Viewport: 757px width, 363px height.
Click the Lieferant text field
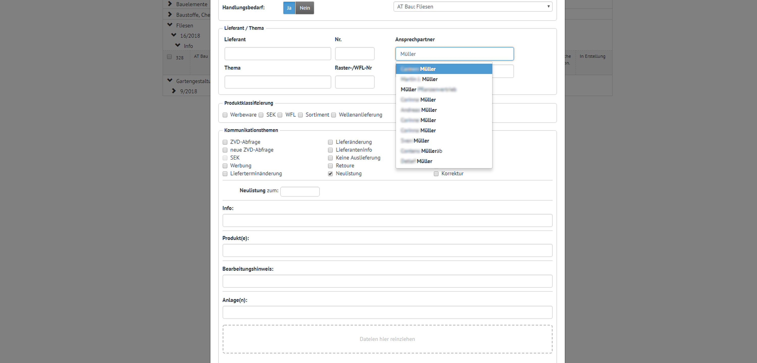pyautogui.click(x=277, y=54)
